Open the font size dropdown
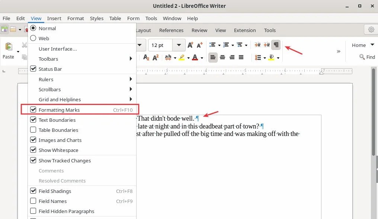The width and height of the screenshot is (378, 219). click(x=179, y=45)
